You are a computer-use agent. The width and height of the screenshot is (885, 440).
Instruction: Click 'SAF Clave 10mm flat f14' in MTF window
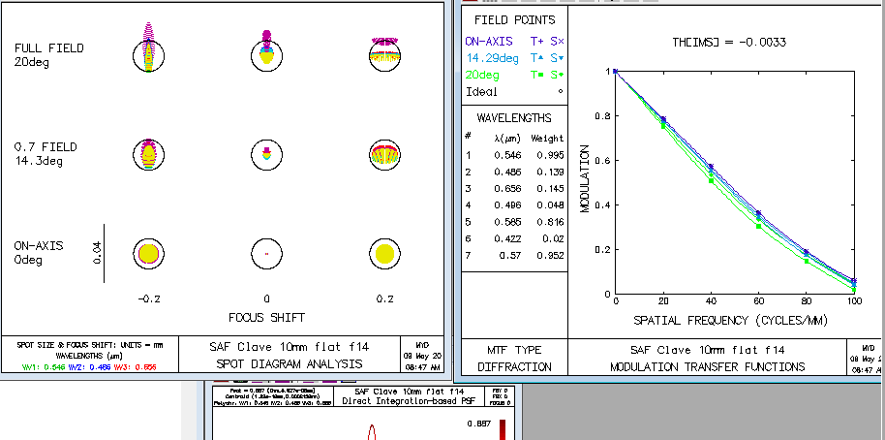(x=708, y=350)
